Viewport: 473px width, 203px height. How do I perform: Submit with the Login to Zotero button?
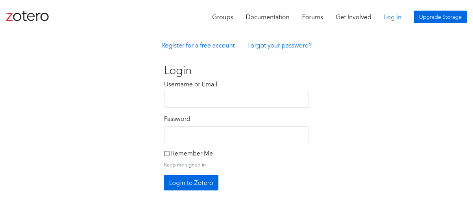point(191,183)
